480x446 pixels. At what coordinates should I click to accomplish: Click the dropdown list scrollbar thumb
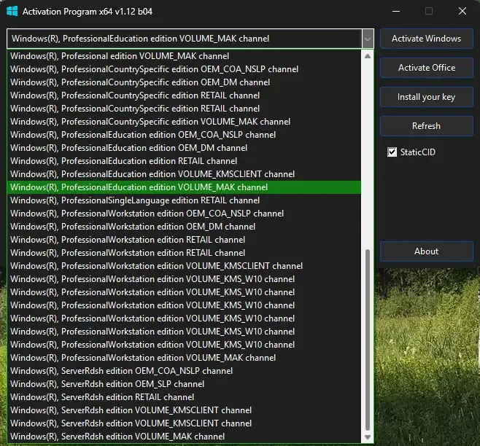[368, 340]
